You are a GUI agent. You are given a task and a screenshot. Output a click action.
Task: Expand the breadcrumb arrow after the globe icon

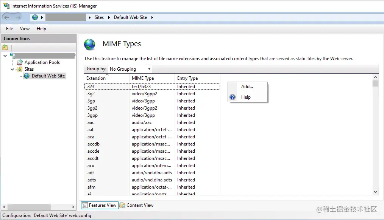(42, 17)
